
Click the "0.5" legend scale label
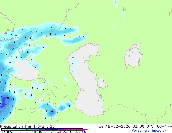click(9, 132)
